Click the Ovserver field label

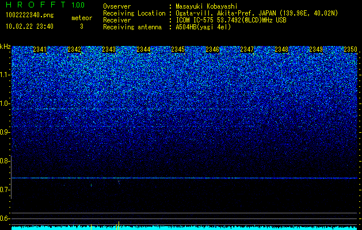117,6
